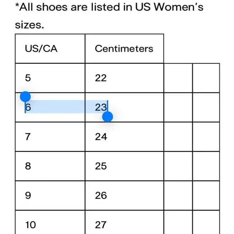Click the 25 centimeters cell
The image size is (234, 234).
pos(124,166)
